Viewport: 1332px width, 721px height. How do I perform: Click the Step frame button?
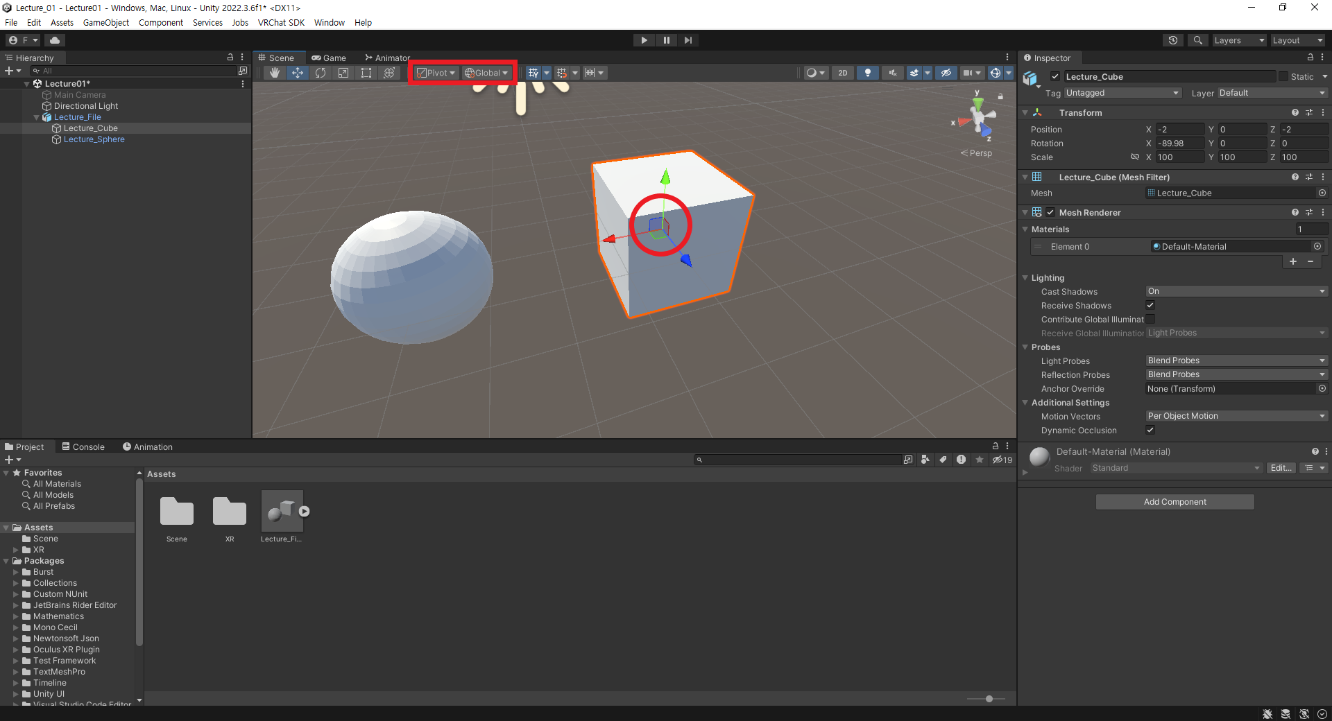[688, 40]
